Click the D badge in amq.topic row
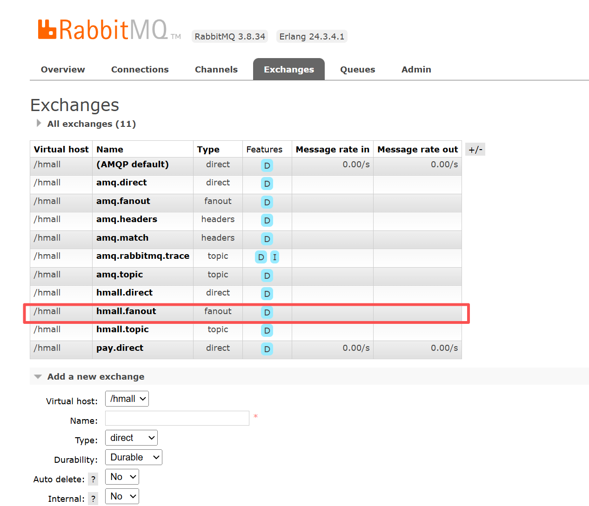This screenshot has width=589, height=506. coord(267,276)
